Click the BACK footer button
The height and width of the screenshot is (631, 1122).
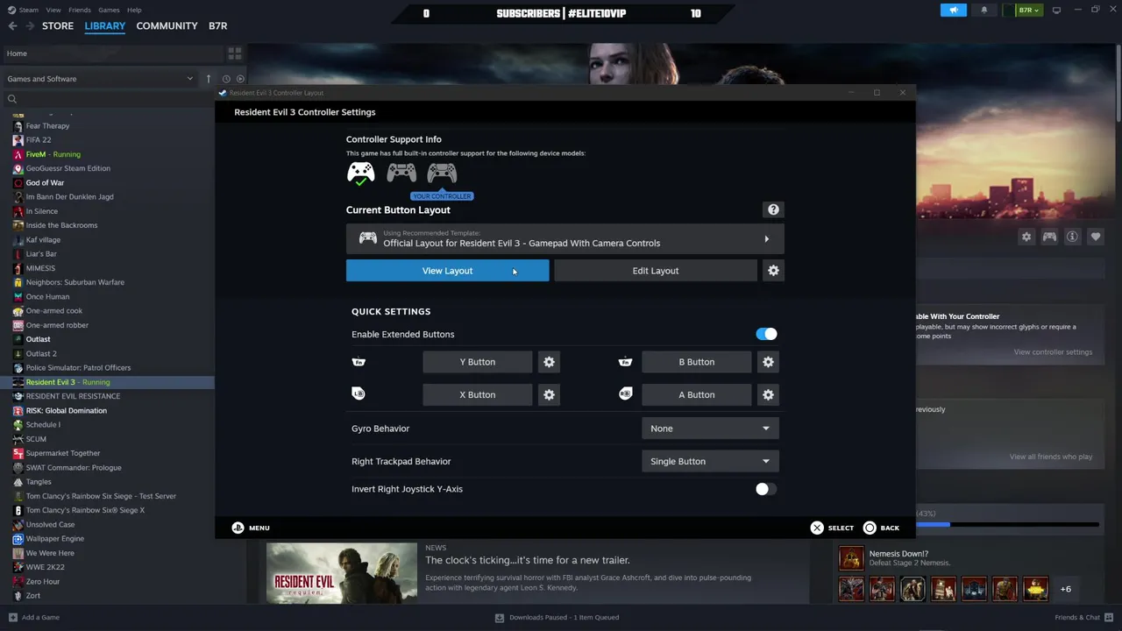(x=881, y=528)
